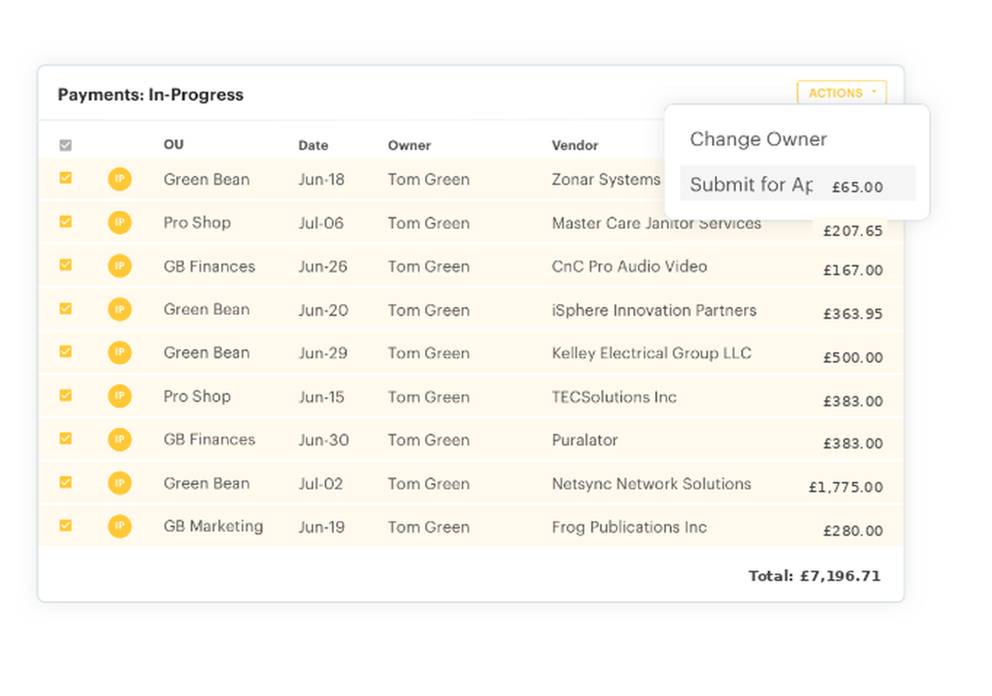Click the Puralator vendor cell
992x696 pixels.
coord(584,440)
